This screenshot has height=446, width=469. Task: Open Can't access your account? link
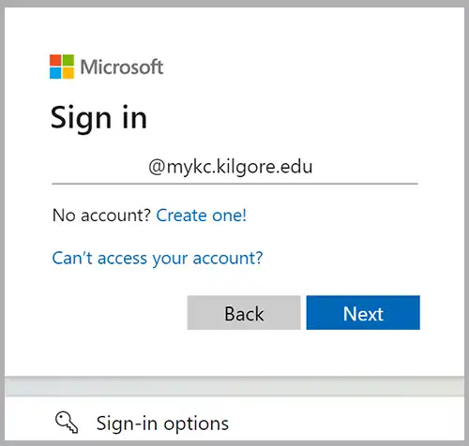tap(158, 259)
